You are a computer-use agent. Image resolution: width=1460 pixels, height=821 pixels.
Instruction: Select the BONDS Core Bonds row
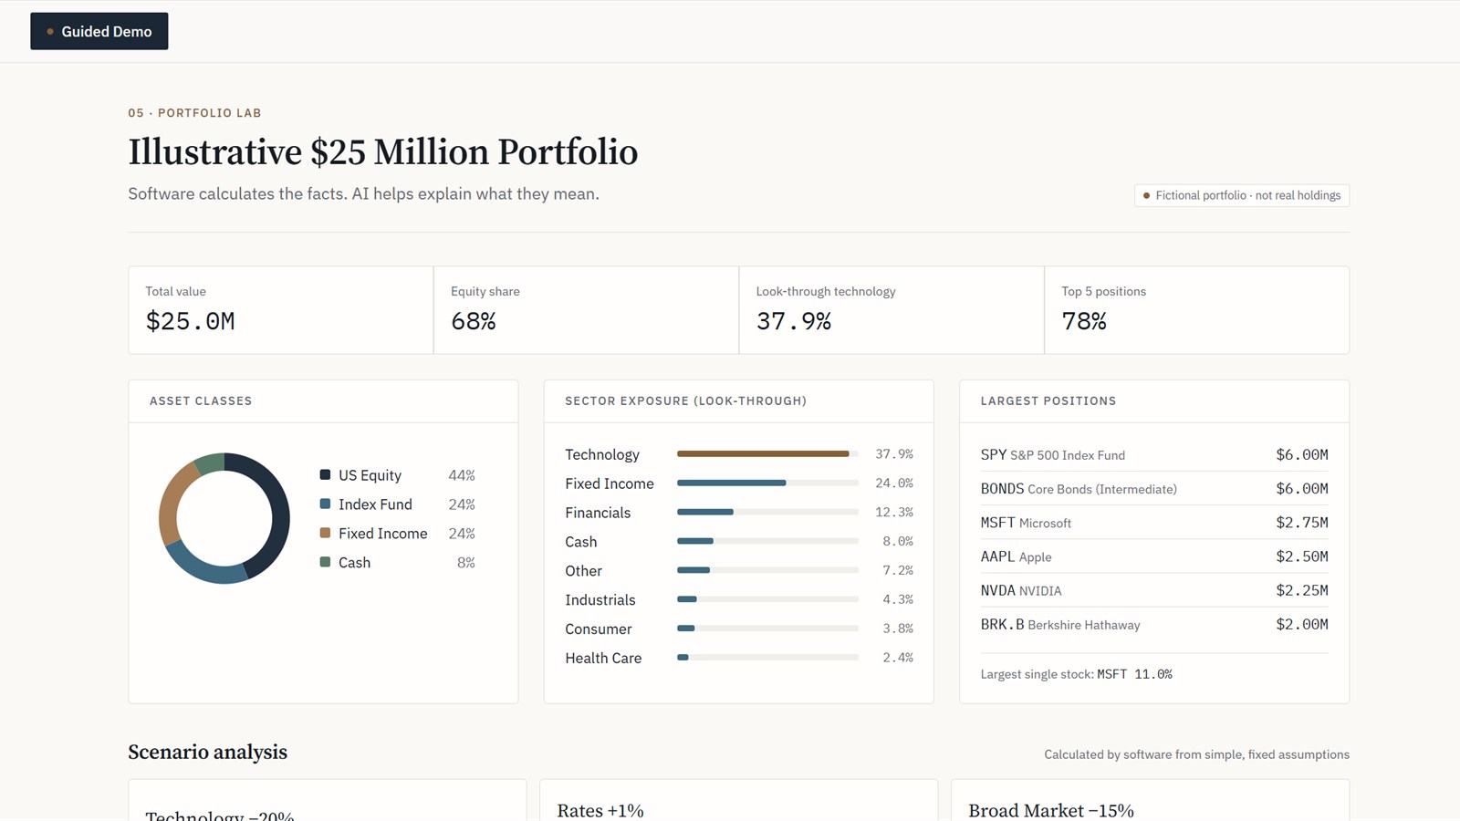1154,489
